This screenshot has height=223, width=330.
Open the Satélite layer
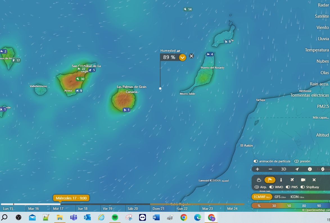pyautogui.click(x=322, y=16)
